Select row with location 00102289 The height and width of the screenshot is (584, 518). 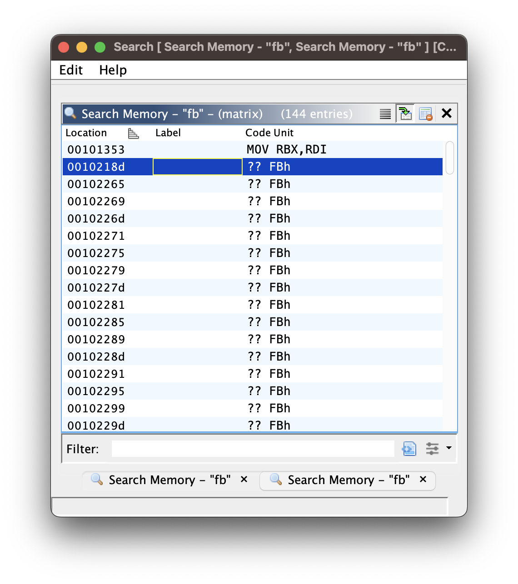coord(252,340)
